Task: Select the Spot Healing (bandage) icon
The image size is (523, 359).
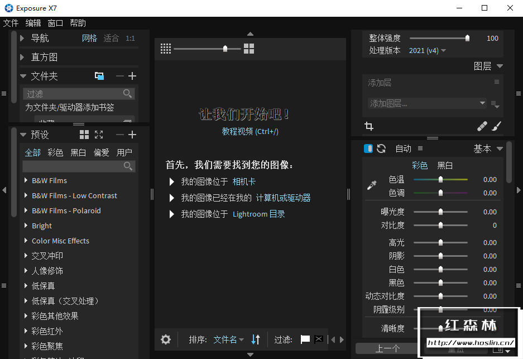Action: [482, 126]
